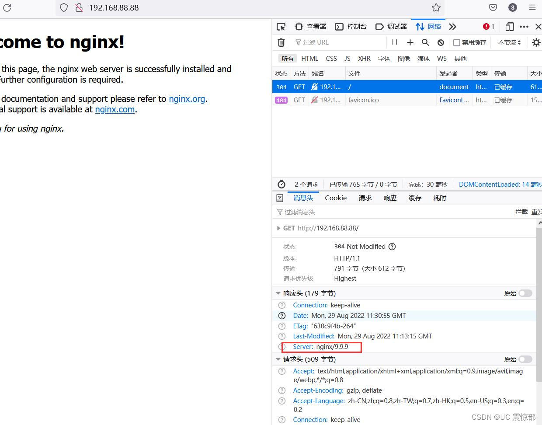Open the 请求 request tab
The image size is (542, 425).
click(365, 198)
